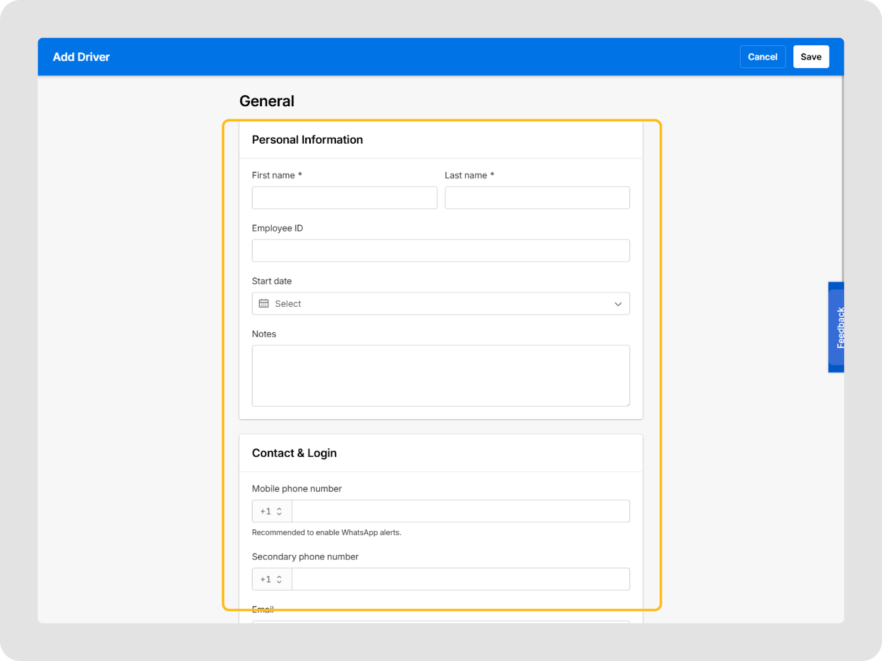882x661 pixels.
Task: Click inside the Notes text area
Action: (440, 376)
